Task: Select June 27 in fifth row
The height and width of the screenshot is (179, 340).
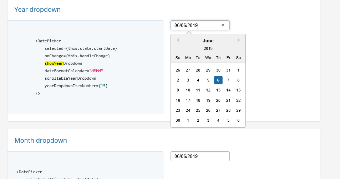Action: 218,110
